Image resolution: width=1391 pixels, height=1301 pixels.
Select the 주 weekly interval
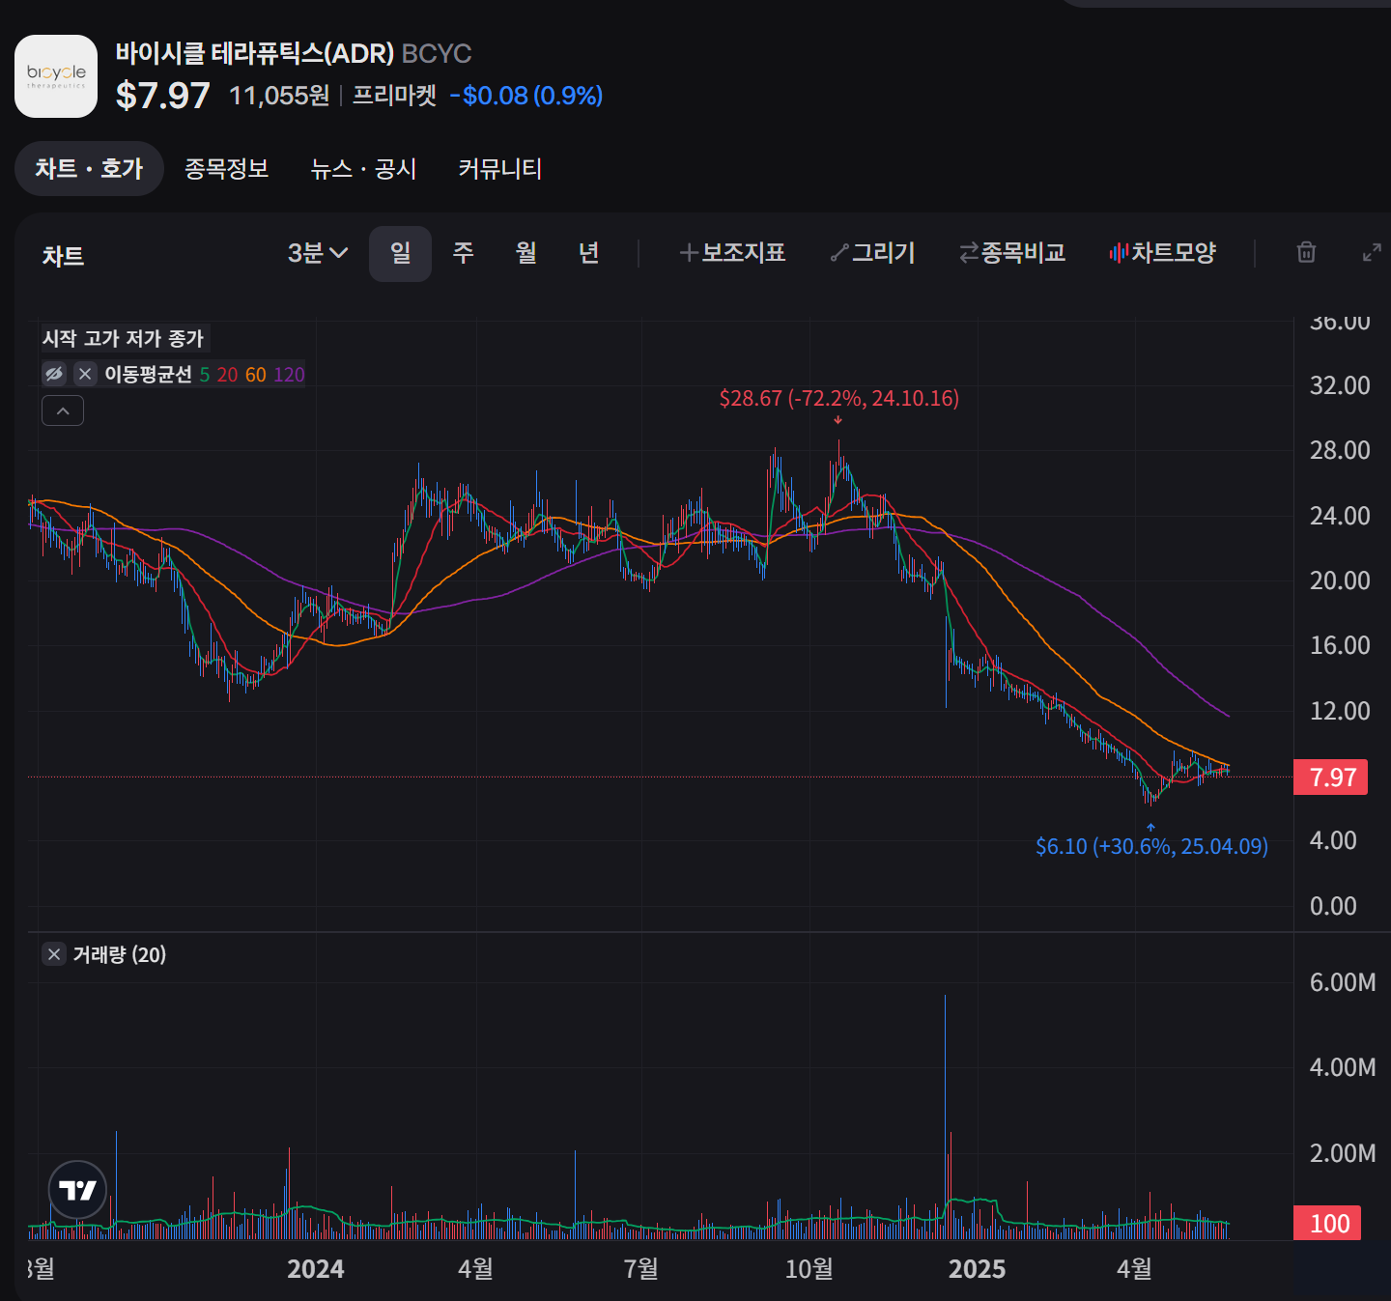point(464,253)
